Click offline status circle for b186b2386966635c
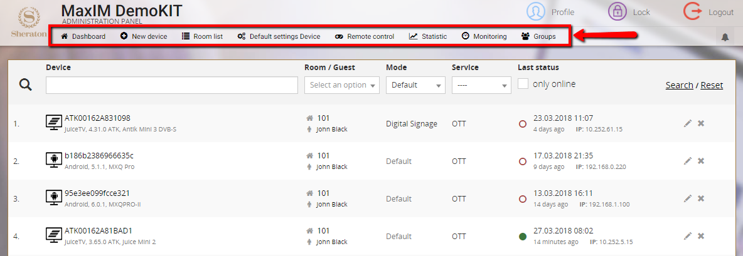743x256 pixels. 523,161
